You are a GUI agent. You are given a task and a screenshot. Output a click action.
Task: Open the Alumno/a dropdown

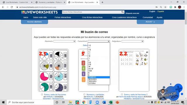pos(65,41)
